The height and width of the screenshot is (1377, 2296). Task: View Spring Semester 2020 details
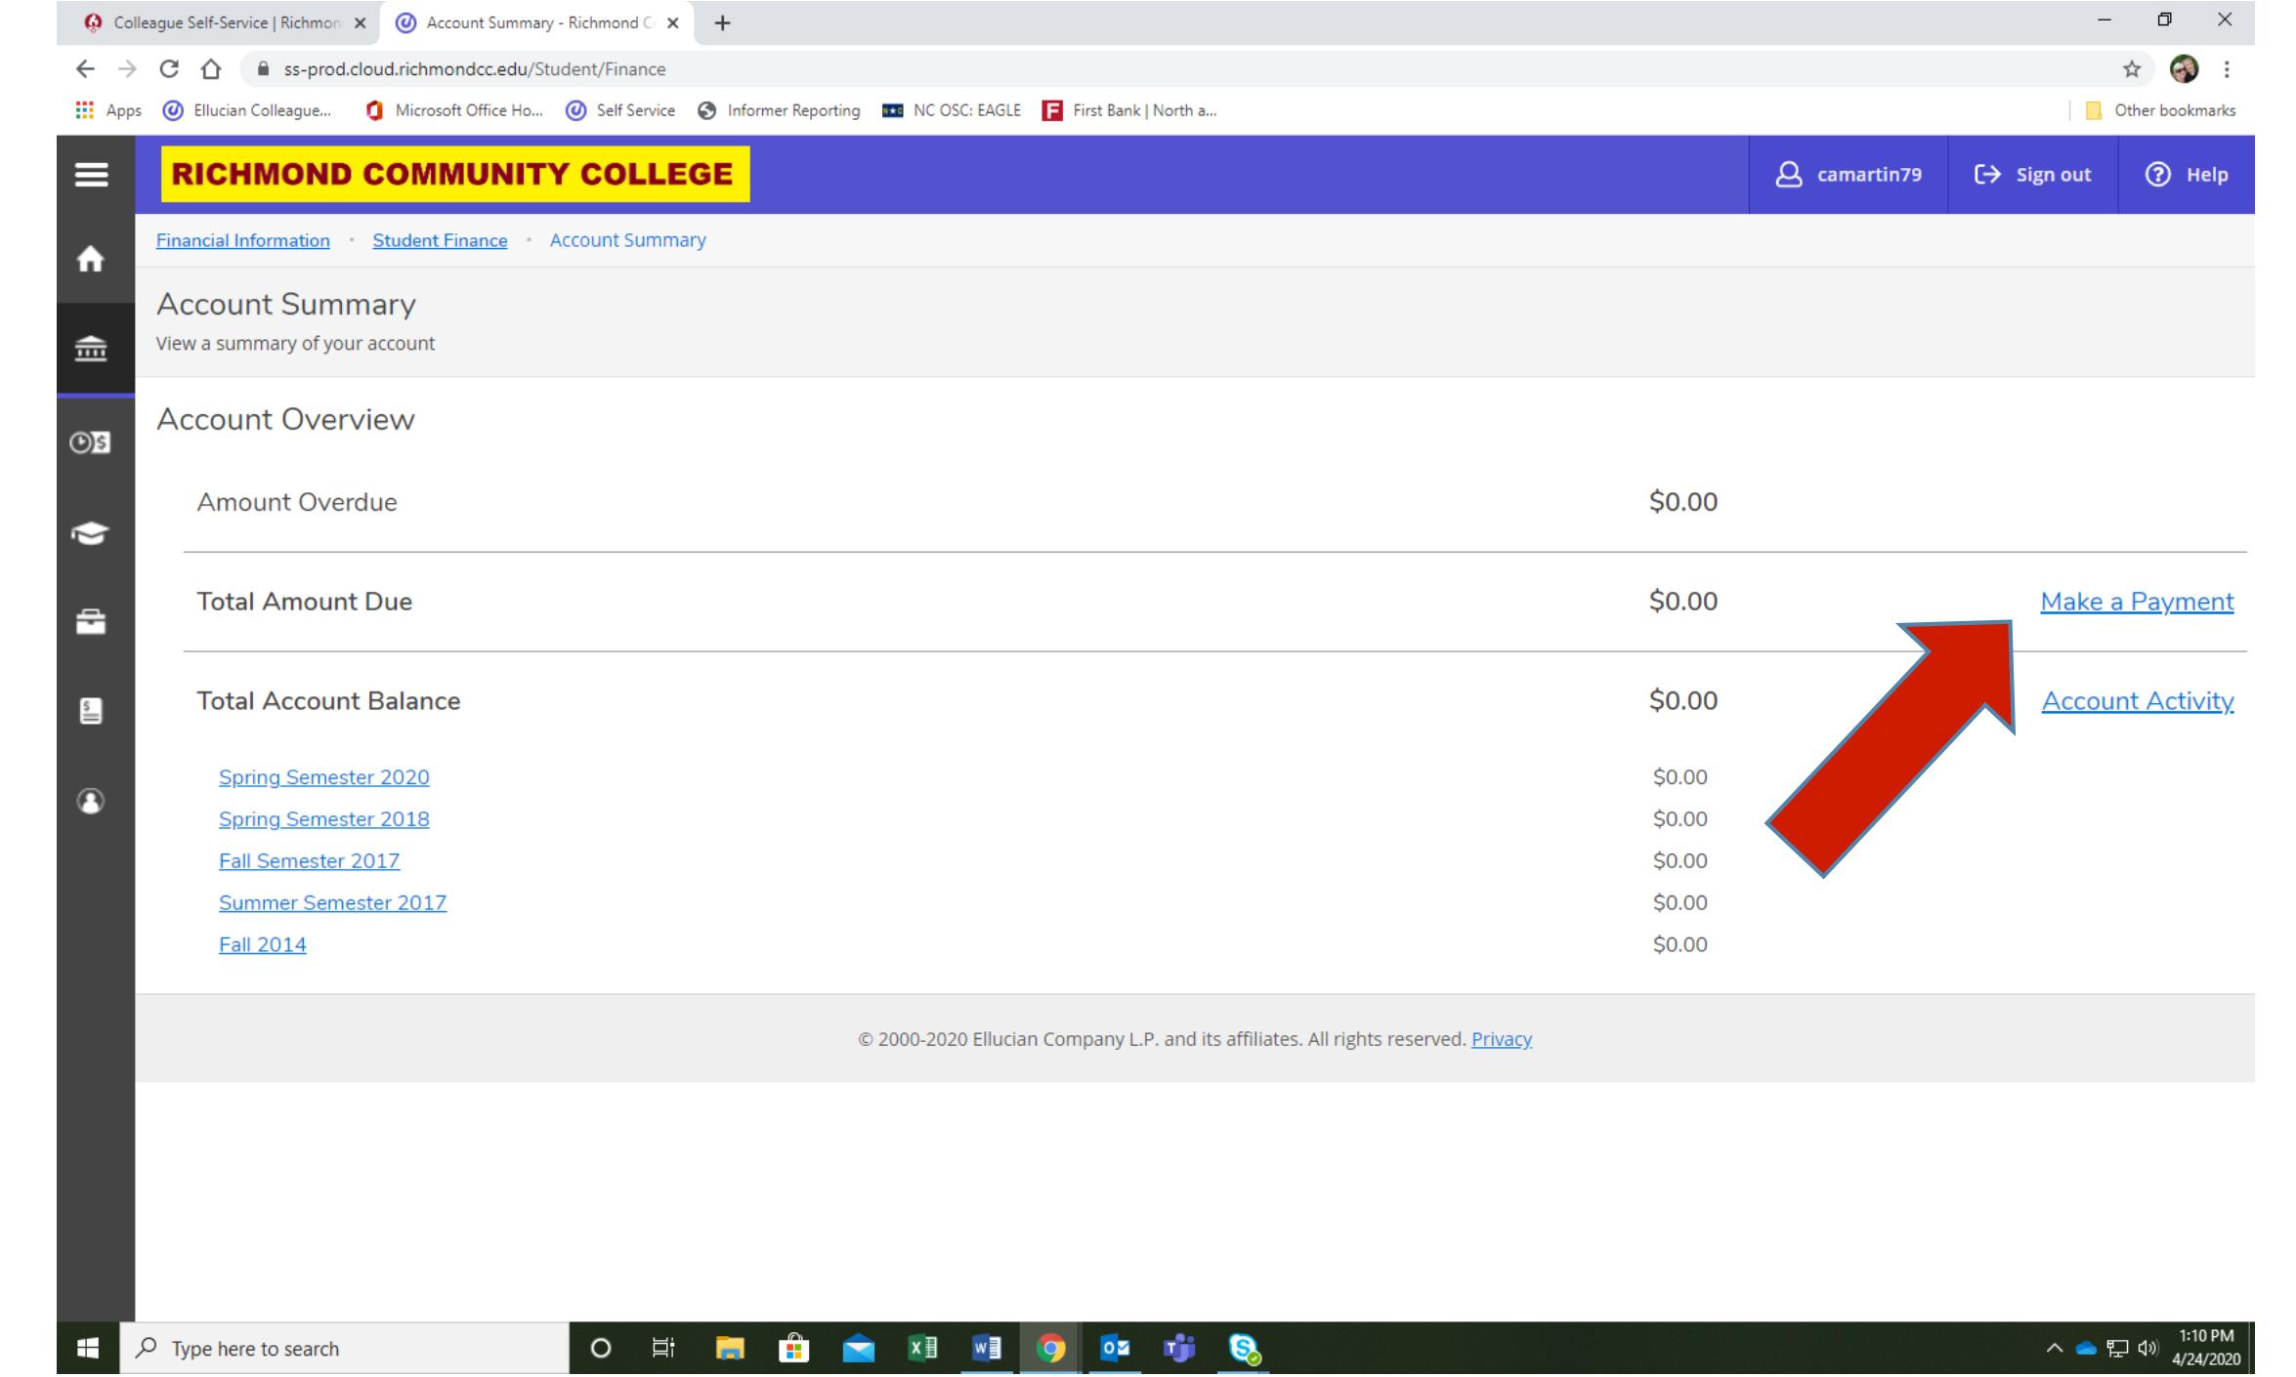point(323,777)
